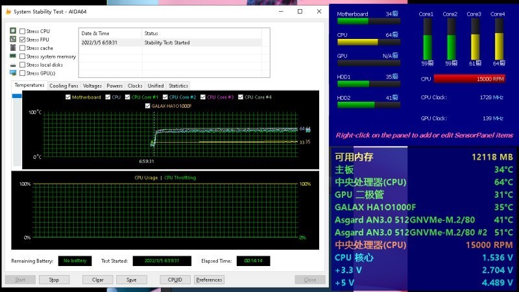The image size is (519, 292).
Task: Click the Stress FPU icon
Action: (x=13, y=40)
